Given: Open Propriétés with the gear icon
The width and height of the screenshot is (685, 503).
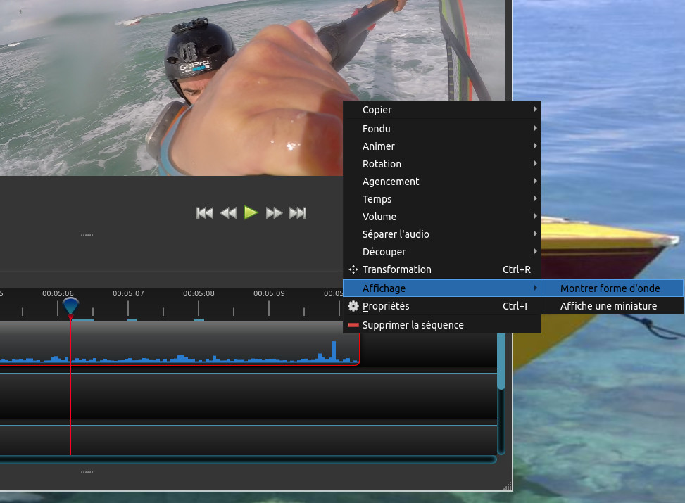Looking at the screenshot, I should coord(353,306).
